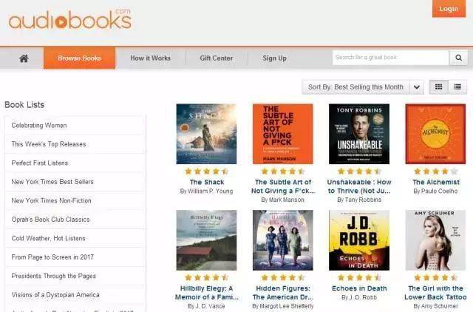This screenshot has height=312, width=473.
Task: Open the Browse Books tab
Action: (x=79, y=58)
